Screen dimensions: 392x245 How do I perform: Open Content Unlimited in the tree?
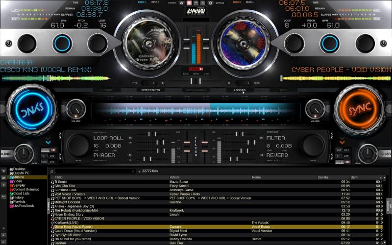click(24, 189)
